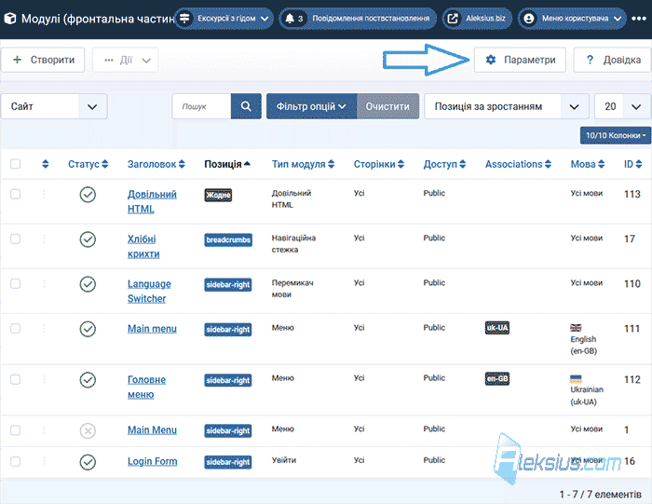Screen dimensions: 652x504
Task: Click the breadcrumbs position badge
Action: 228,240
